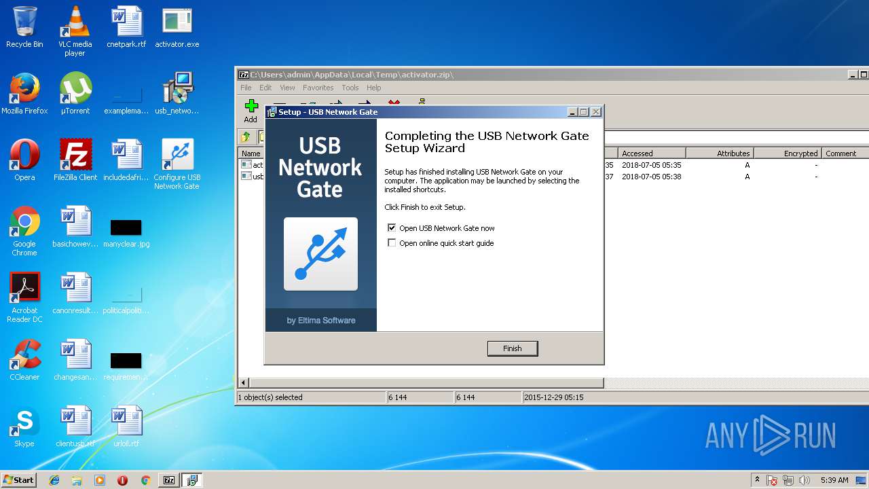
Task: Select the changesan... document on desktop
Action: [x=75, y=360]
